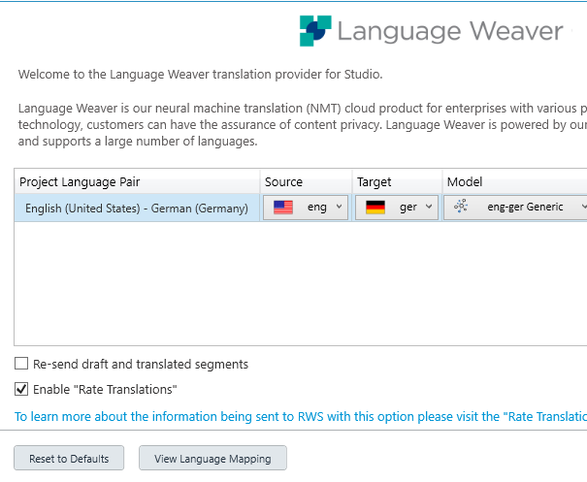Click the German flag icon in Target

click(375, 207)
